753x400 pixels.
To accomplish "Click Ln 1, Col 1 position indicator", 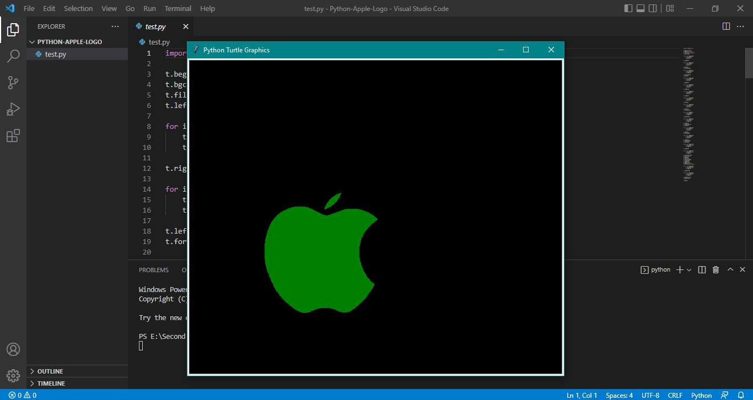I will (x=582, y=395).
